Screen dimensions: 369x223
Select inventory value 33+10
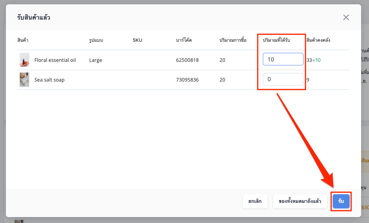pos(313,60)
